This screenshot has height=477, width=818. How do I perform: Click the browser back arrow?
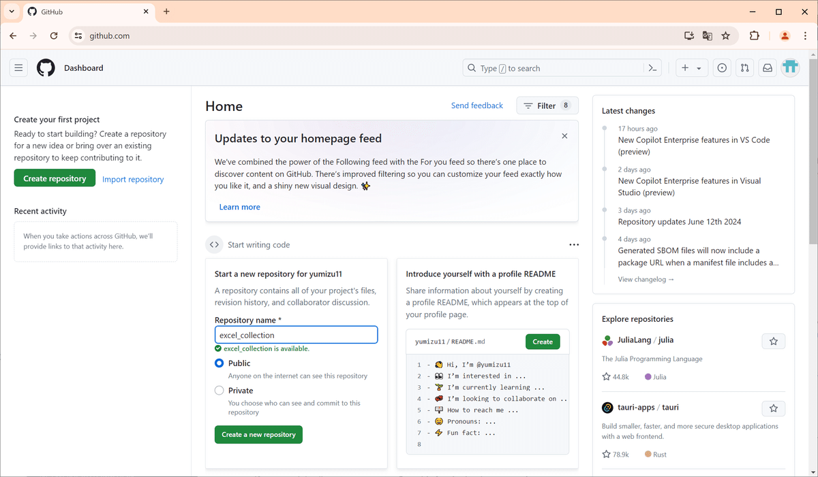pos(13,35)
